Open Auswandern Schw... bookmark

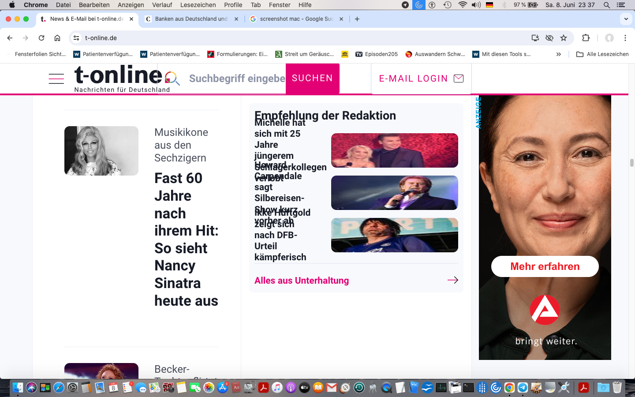[x=435, y=54]
